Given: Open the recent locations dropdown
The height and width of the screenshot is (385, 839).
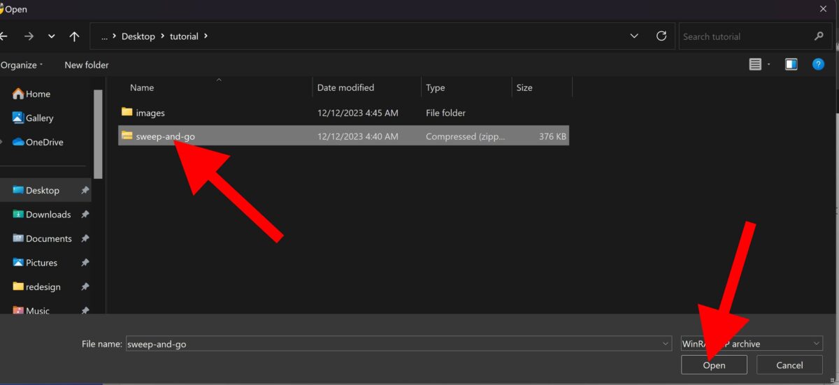Looking at the screenshot, I should pyautogui.click(x=52, y=36).
